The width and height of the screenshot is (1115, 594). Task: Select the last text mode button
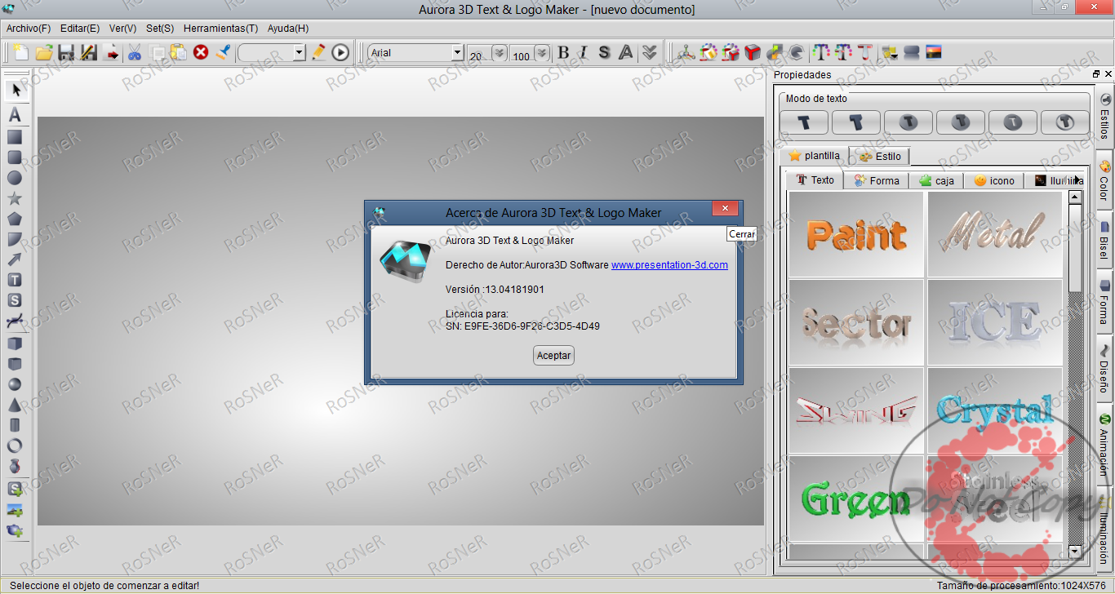tap(1065, 122)
